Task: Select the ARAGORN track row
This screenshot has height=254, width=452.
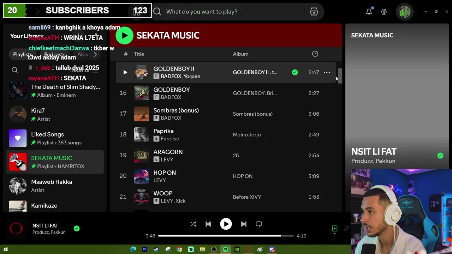Action: pos(226,156)
